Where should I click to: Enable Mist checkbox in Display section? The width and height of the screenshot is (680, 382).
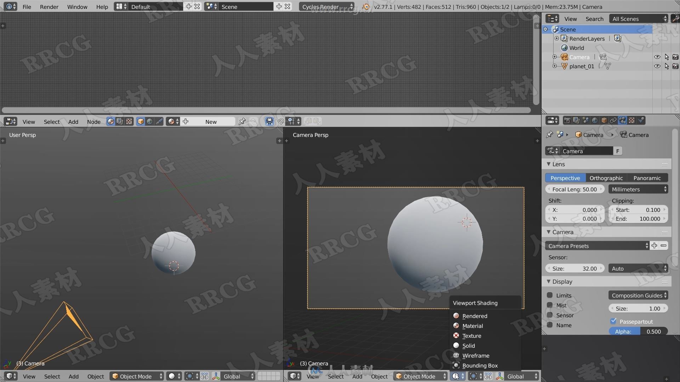[x=550, y=305]
